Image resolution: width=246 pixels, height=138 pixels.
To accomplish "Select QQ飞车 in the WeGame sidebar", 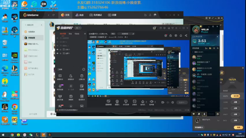I will pyautogui.click(x=34, y=75).
